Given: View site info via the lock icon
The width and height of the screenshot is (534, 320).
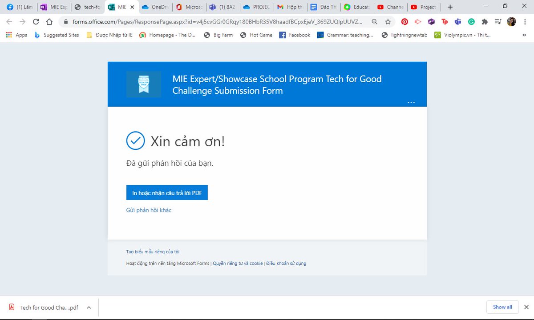Looking at the screenshot, I should [66, 21].
